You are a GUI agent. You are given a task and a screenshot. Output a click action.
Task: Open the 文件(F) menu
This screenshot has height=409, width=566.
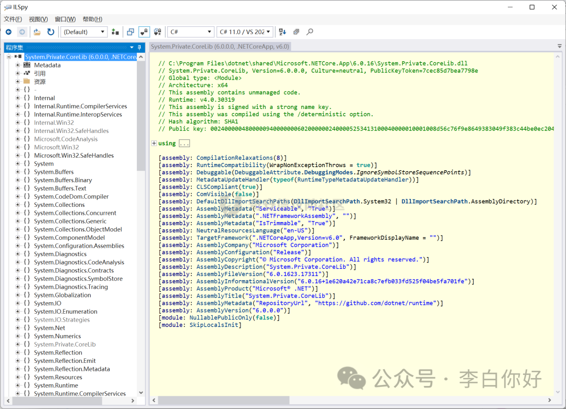(x=13, y=19)
